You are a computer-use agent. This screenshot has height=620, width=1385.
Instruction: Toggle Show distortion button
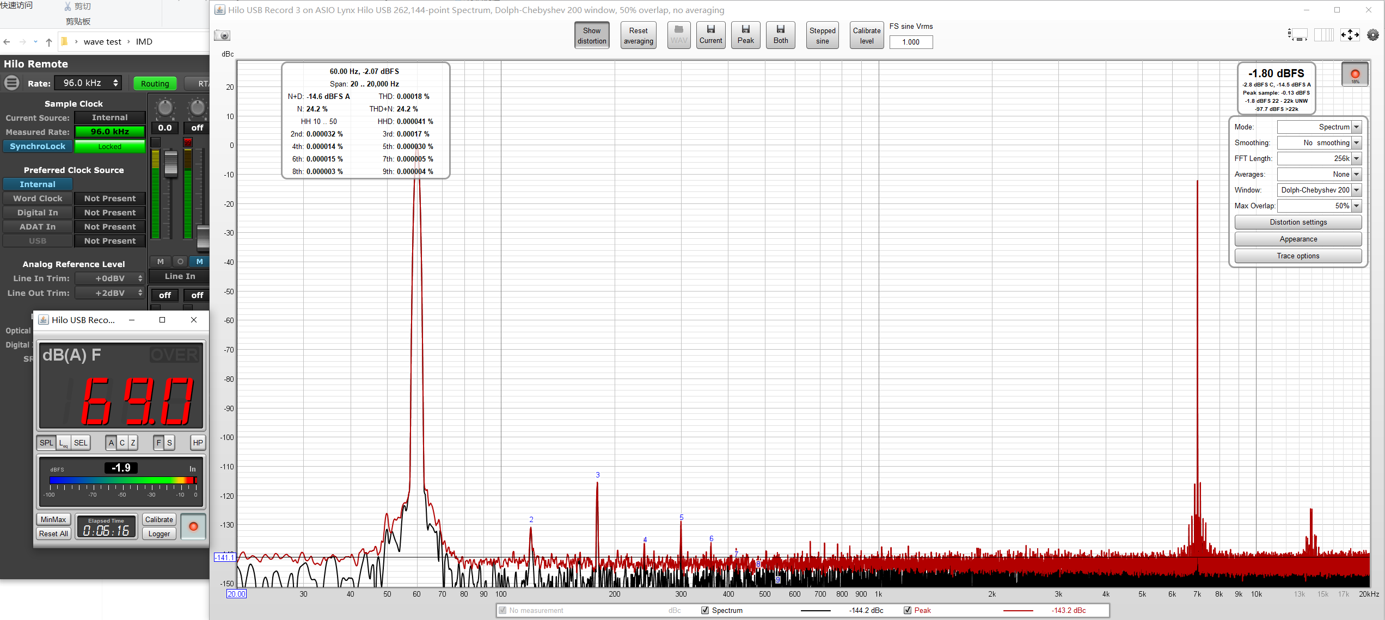click(592, 35)
